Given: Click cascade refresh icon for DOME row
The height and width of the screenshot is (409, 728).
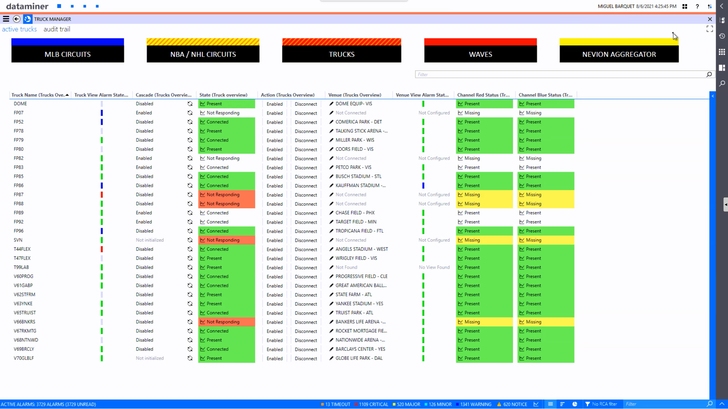Looking at the screenshot, I should coord(190,104).
